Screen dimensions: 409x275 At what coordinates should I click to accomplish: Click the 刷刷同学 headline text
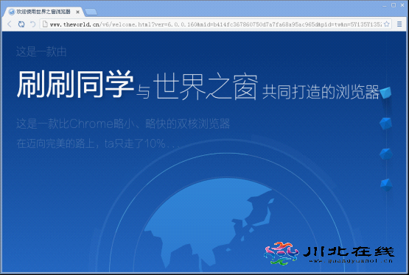point(75,84)
